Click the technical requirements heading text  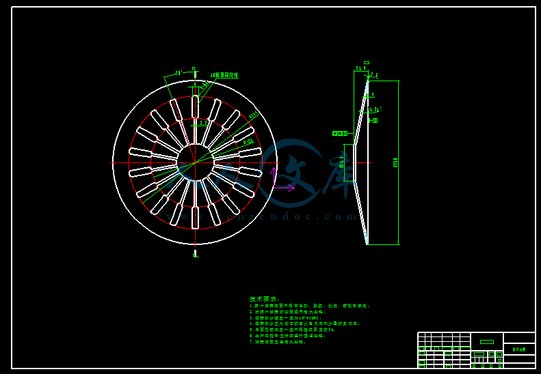tap(265, 299)
